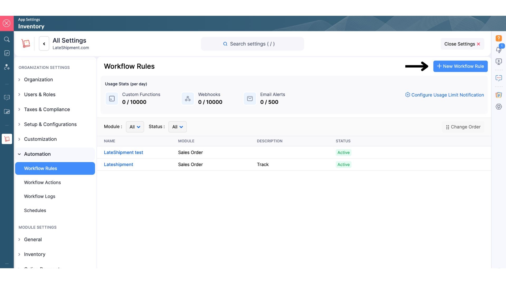
Task: Click the back arrow beside All Settings
Action: (x=44, y=44)
